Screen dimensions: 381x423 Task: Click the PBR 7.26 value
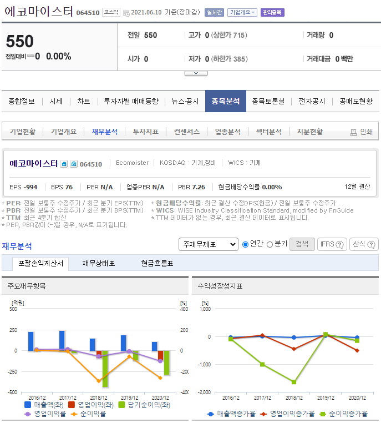click(x=191, y=187)
